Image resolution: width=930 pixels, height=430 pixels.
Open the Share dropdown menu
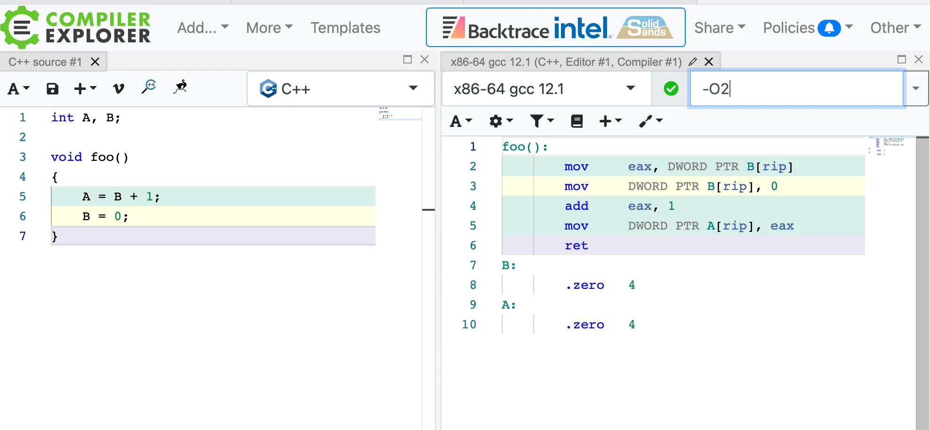[x=720, y=28]
